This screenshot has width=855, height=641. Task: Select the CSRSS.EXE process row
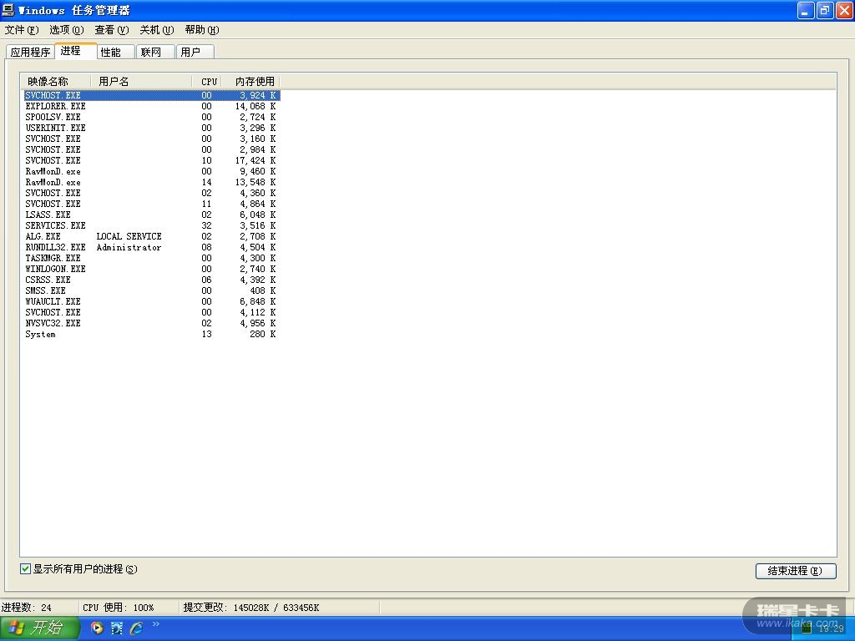pyautogui.click(x=151, y=280)
